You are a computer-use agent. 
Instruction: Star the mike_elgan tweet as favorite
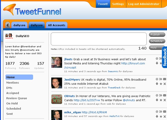(x=161, y=116)
